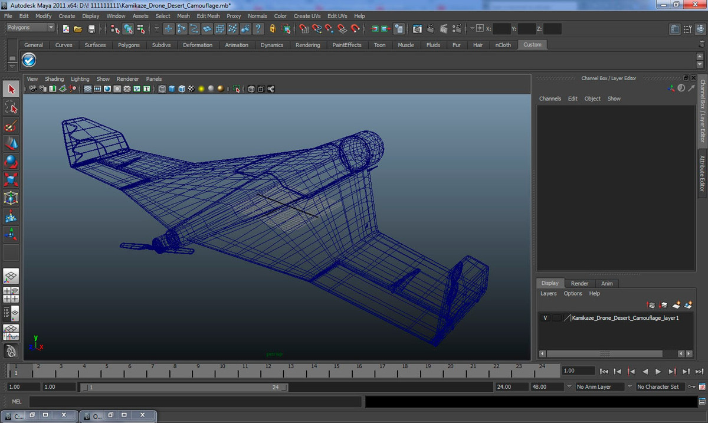Screen dimensions: 708x423
Task: Click the MEL command input field
Action: click(x=195, y=402)
